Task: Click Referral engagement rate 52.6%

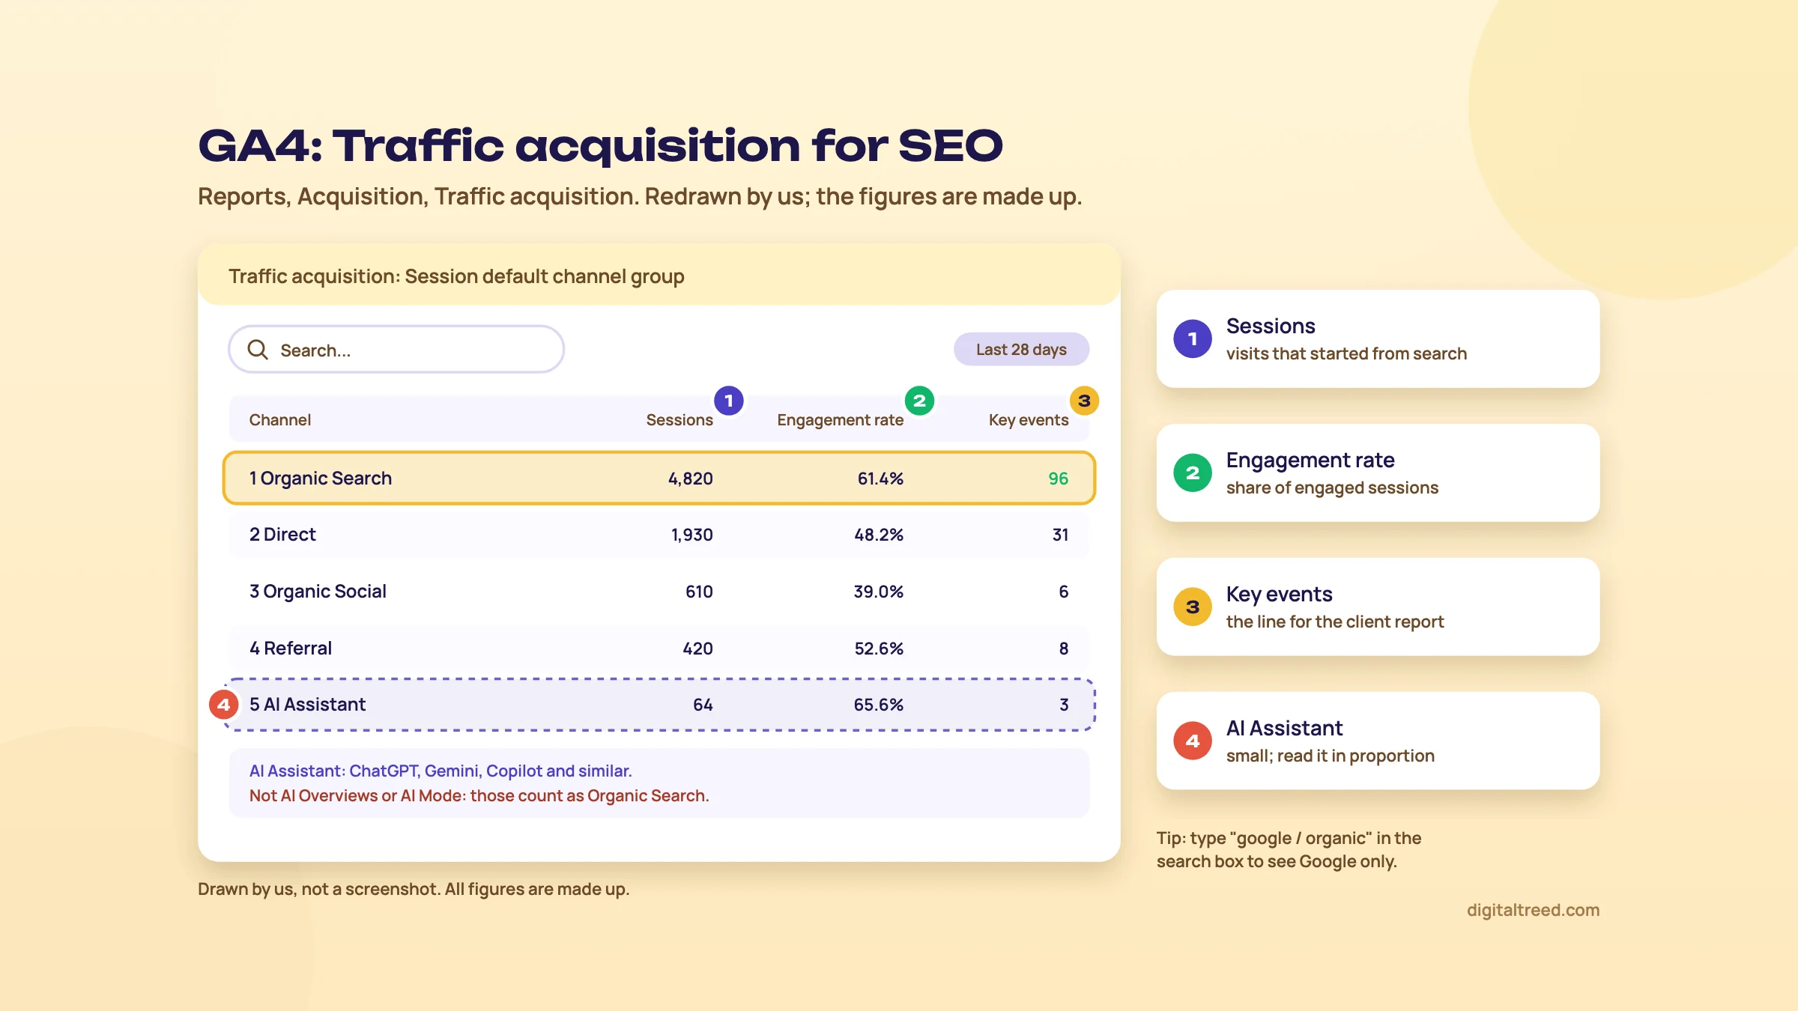Action: pyautogui.click(x=879, y=649)
